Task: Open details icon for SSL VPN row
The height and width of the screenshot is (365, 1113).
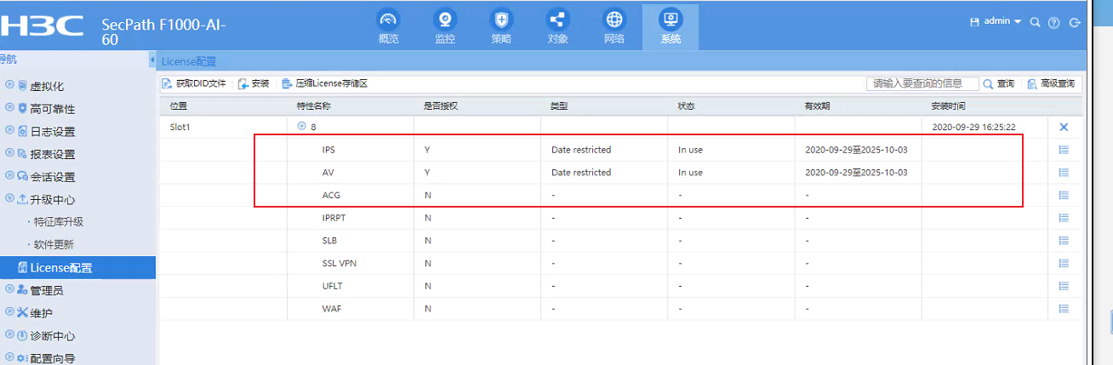Action: (1064, 263)
